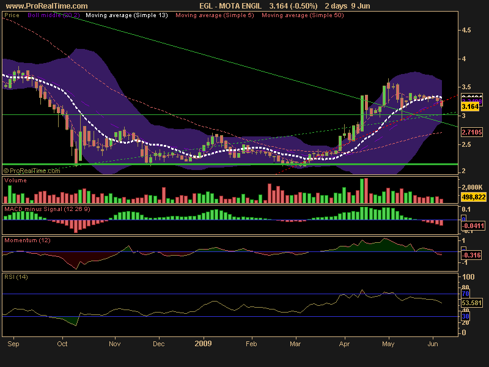Open the Volume panel label
This screenshot has width=489, height=367.
(x=15, y=181)
